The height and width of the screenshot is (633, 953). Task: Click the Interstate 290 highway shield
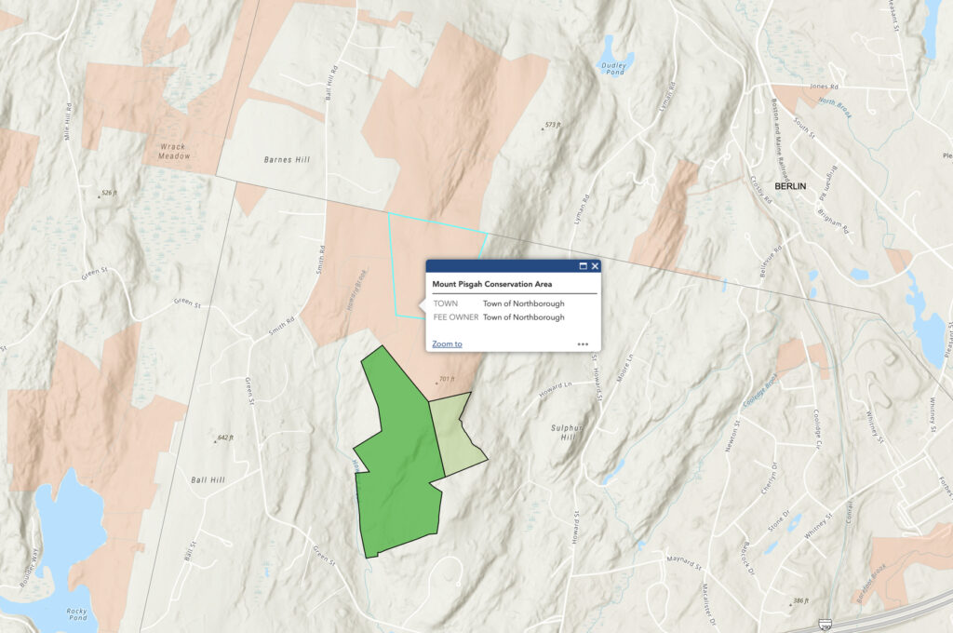(824, 626)
